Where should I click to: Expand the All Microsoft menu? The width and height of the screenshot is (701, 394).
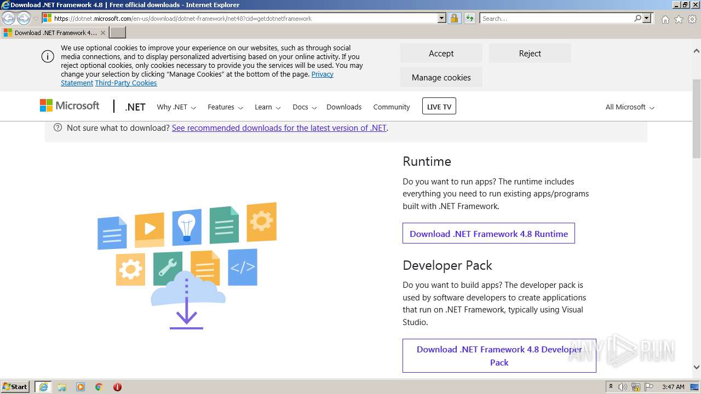630,107
